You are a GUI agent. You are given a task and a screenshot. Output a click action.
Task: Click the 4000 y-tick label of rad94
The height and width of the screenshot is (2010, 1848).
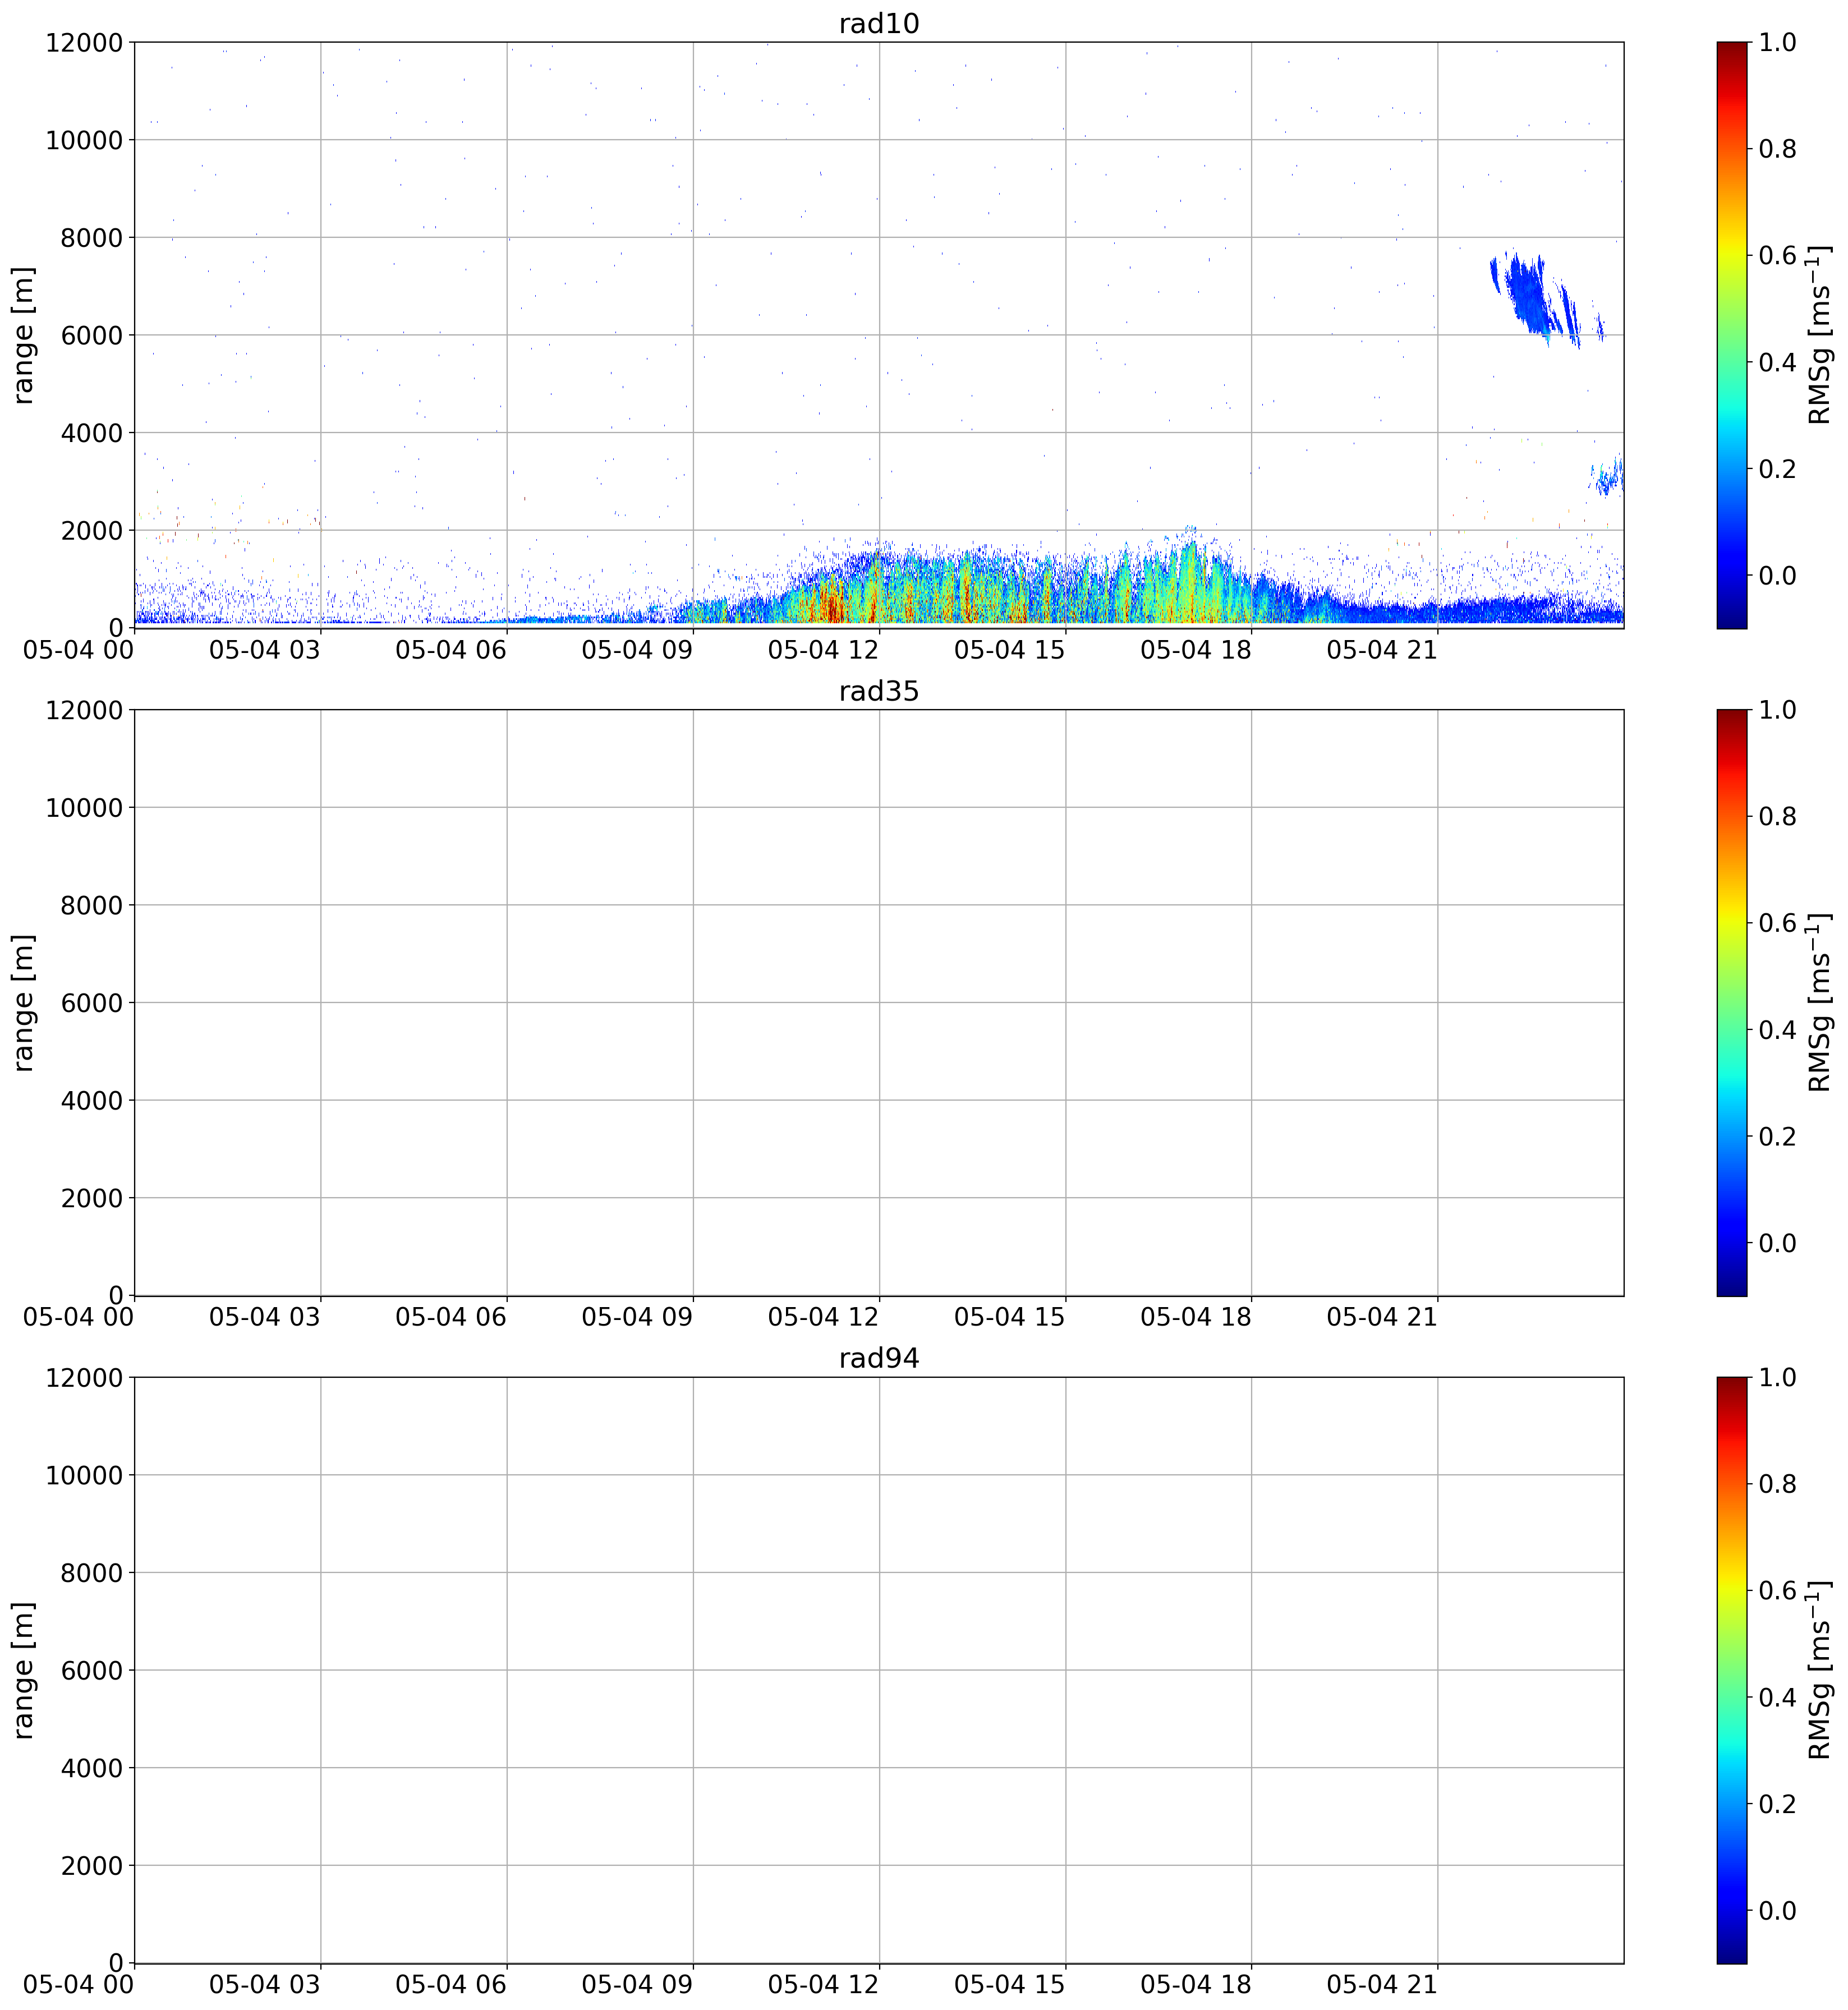click(92, 1768)
